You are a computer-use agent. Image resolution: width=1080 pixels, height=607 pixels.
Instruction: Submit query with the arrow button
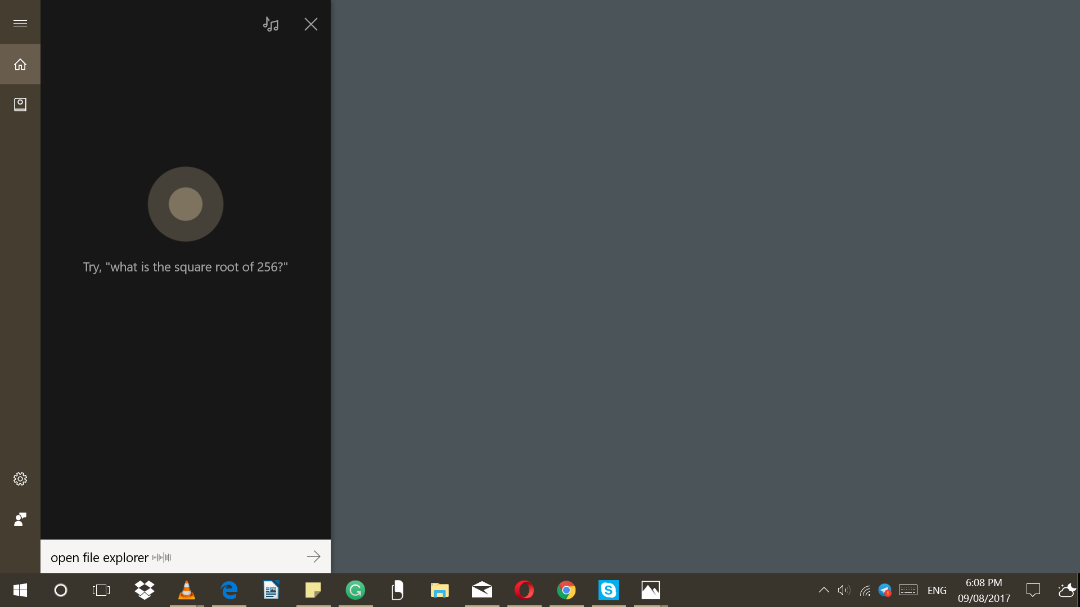coord(313,556)
